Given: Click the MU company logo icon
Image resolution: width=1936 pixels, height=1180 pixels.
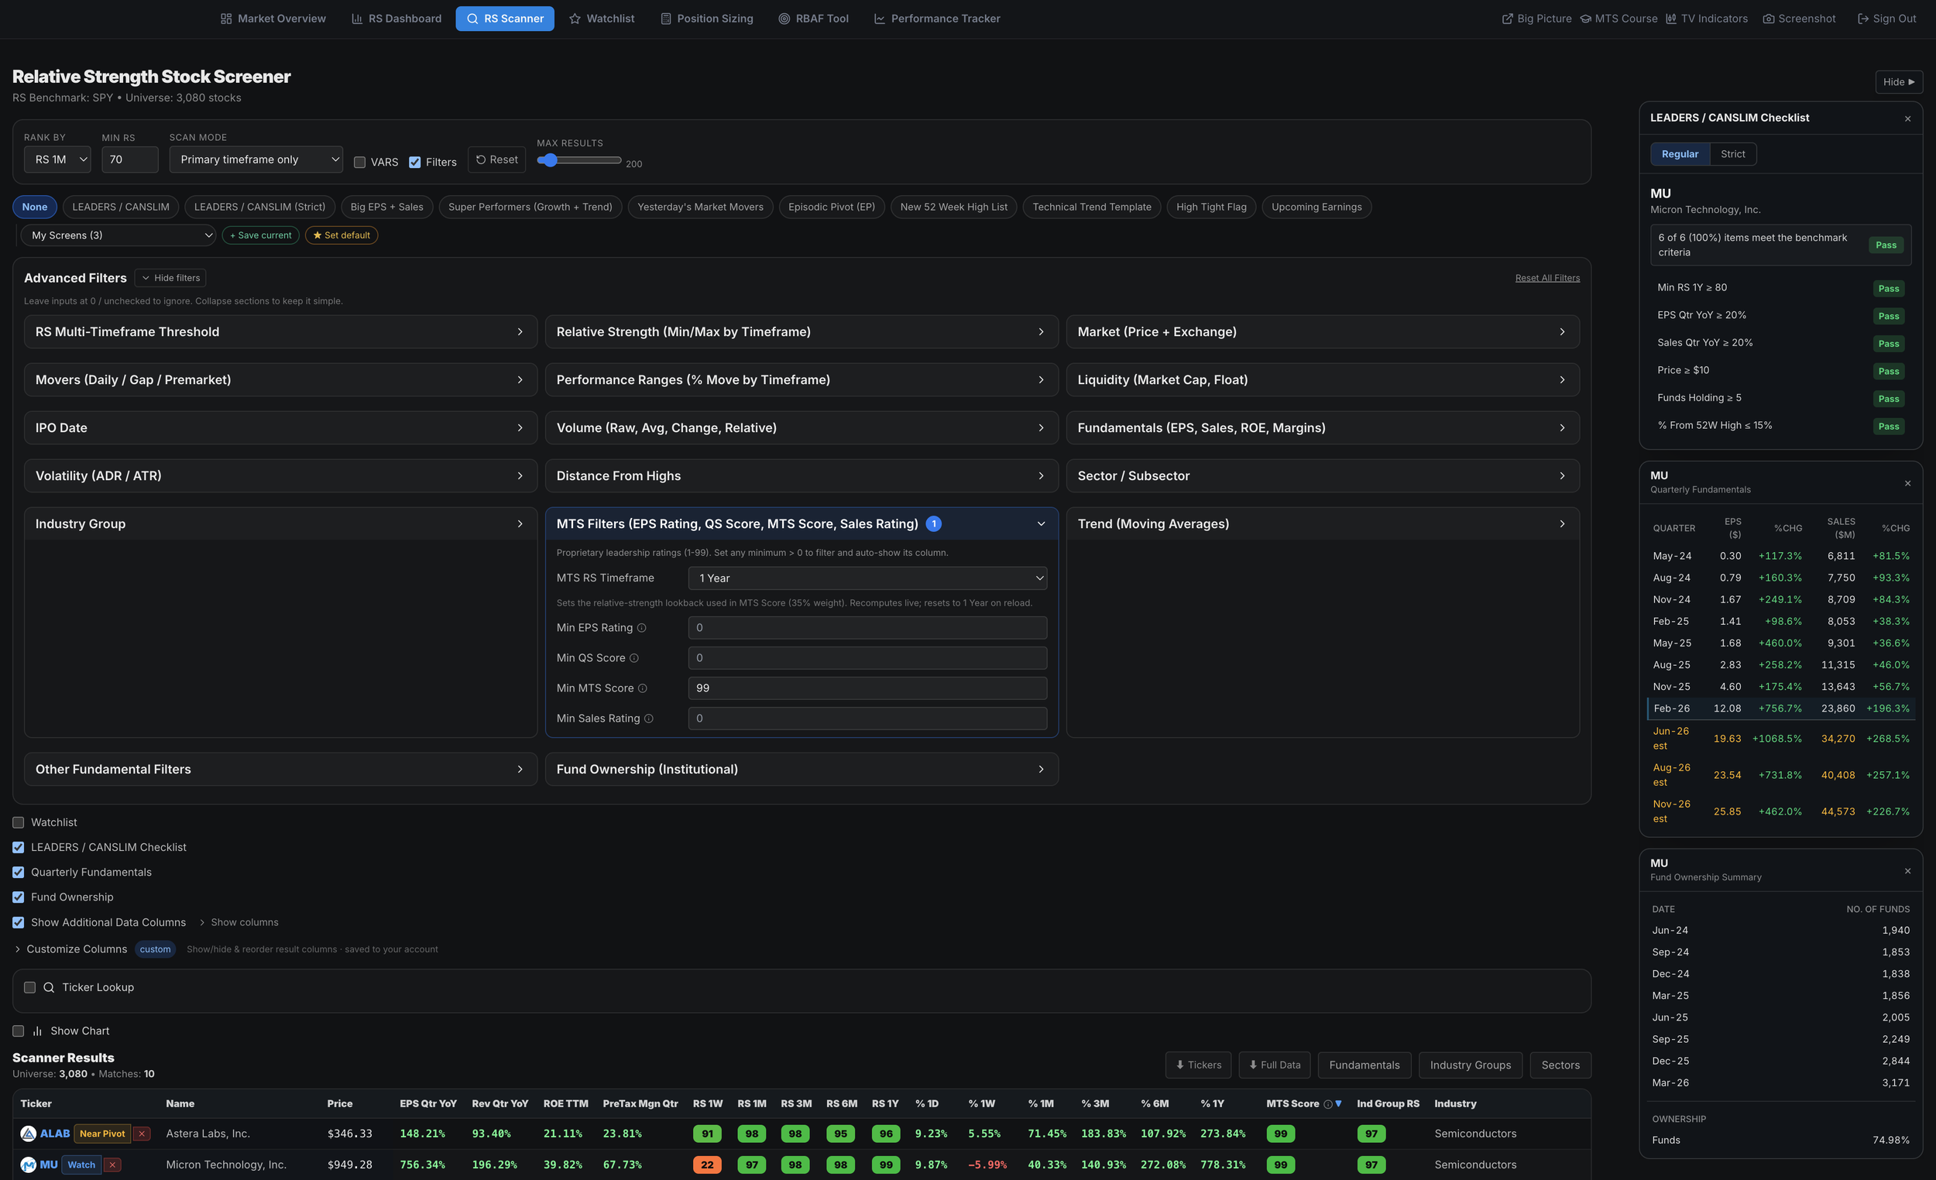Looking at the screenshot, I should (x=29, y=1165).
